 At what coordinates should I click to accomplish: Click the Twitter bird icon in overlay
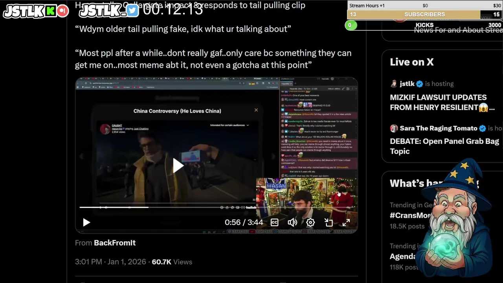(x=132, y=11)
